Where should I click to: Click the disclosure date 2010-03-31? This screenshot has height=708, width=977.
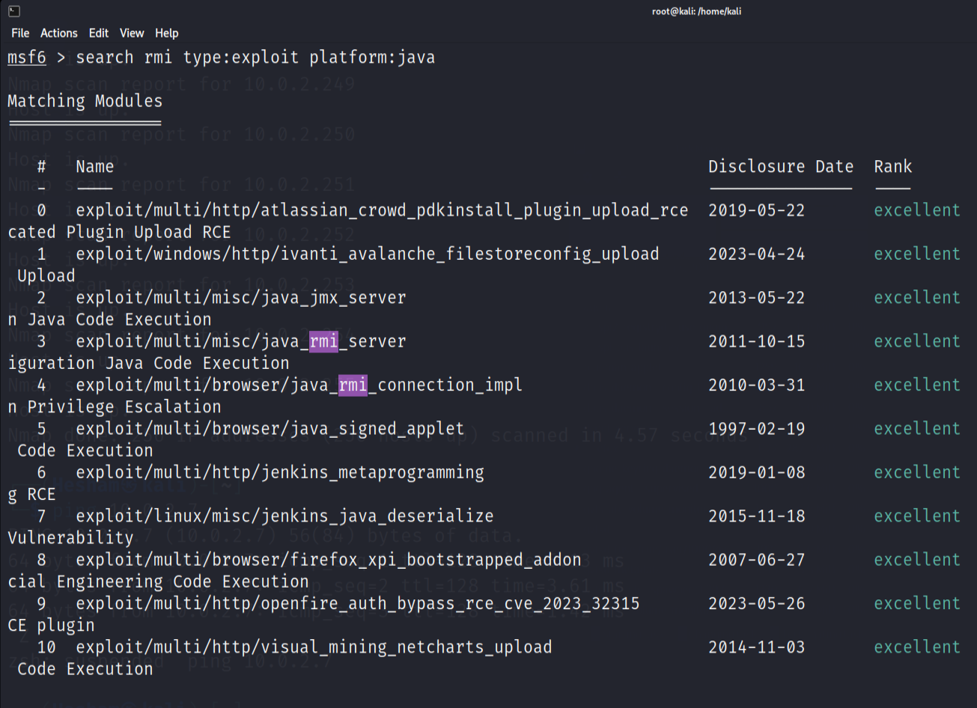point(757,385)
